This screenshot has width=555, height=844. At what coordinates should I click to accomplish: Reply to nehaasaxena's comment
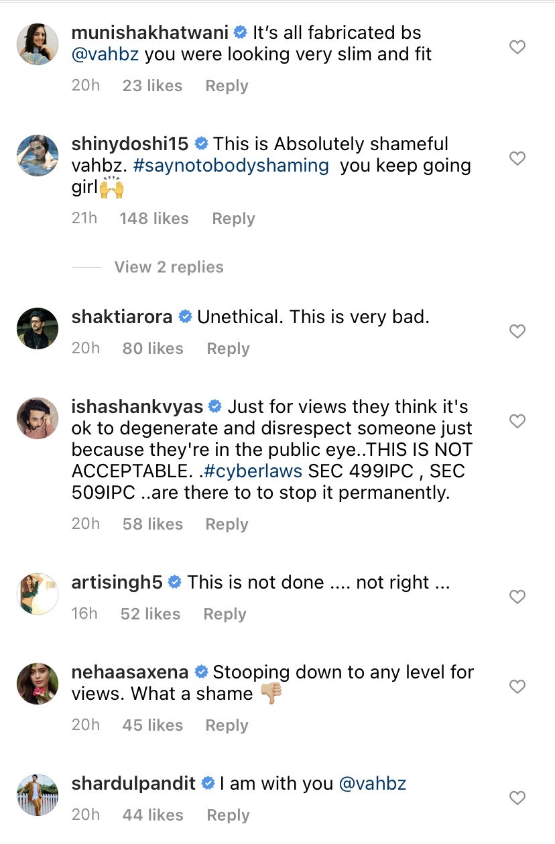point(227,725)
